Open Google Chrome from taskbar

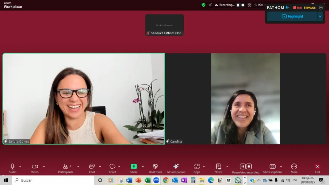coord(166,180)
